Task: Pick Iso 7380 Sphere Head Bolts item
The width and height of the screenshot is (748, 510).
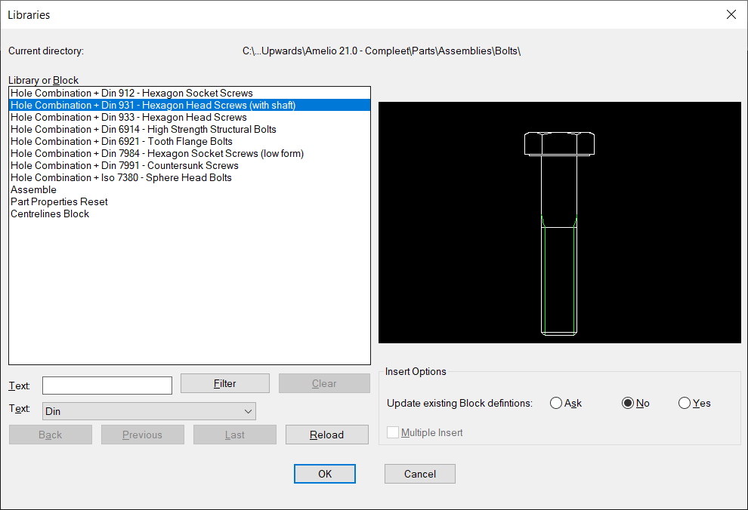Action: click(x=190, y=177)
